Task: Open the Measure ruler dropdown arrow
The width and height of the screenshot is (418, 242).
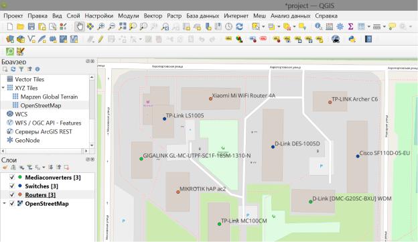Action: click(x=385, y=26)
